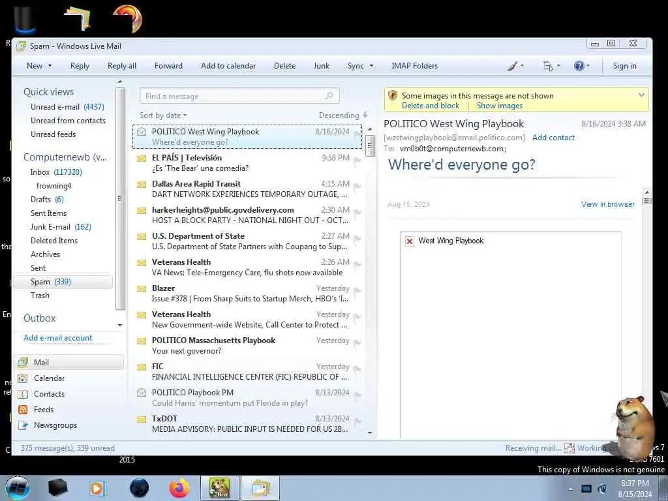Collapse the Computernewb account folders
668x501 pixels.
tap(65, 157)
